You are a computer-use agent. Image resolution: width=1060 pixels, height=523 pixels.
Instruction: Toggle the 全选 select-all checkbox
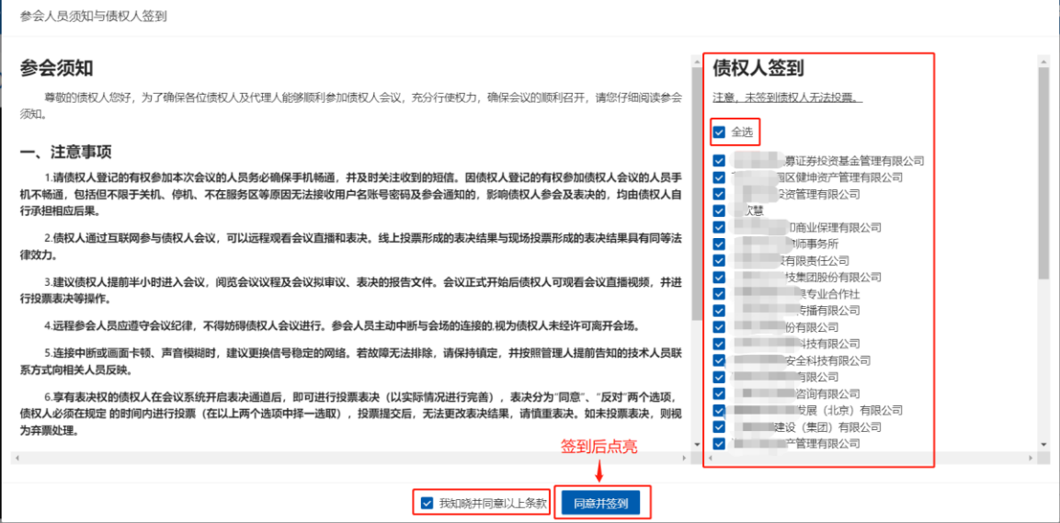coord(719,132)
